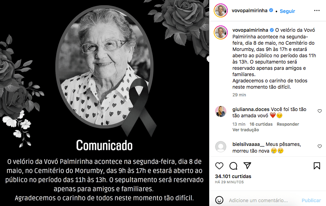The width and height of the screenshot is (326, 206).
Task: Open 34.101 curtidas likes list
Action: (x=233, y=176)
